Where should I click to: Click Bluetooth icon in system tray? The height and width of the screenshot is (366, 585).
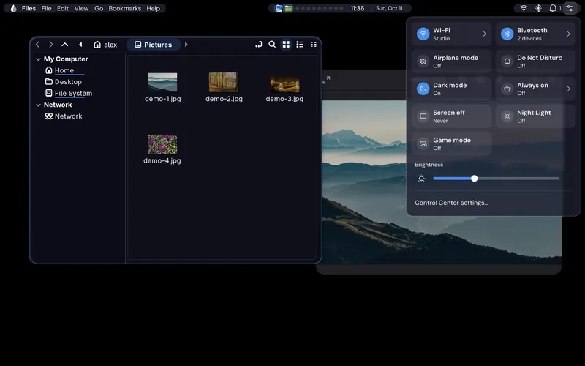[x=538, y=8]
